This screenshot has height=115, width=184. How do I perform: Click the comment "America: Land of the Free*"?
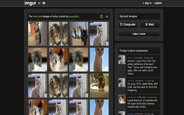142,67
